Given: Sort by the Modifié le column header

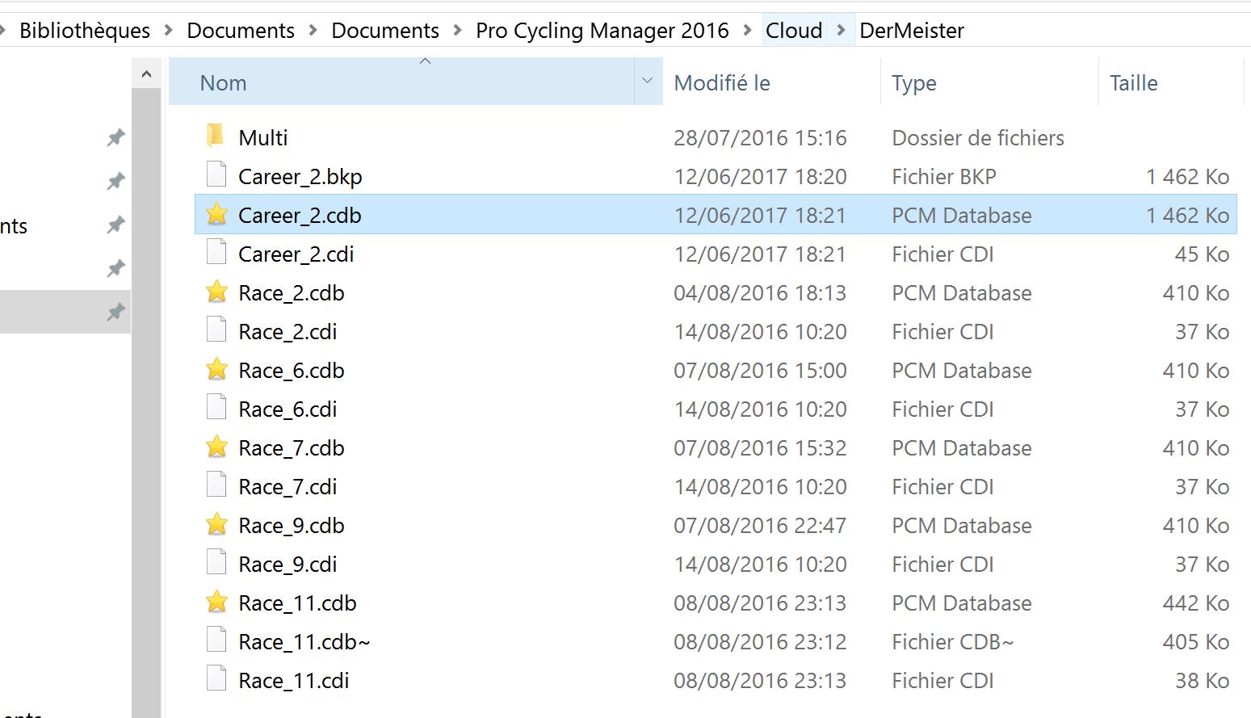Looking at the screenshot, I should tap(722, 83).
